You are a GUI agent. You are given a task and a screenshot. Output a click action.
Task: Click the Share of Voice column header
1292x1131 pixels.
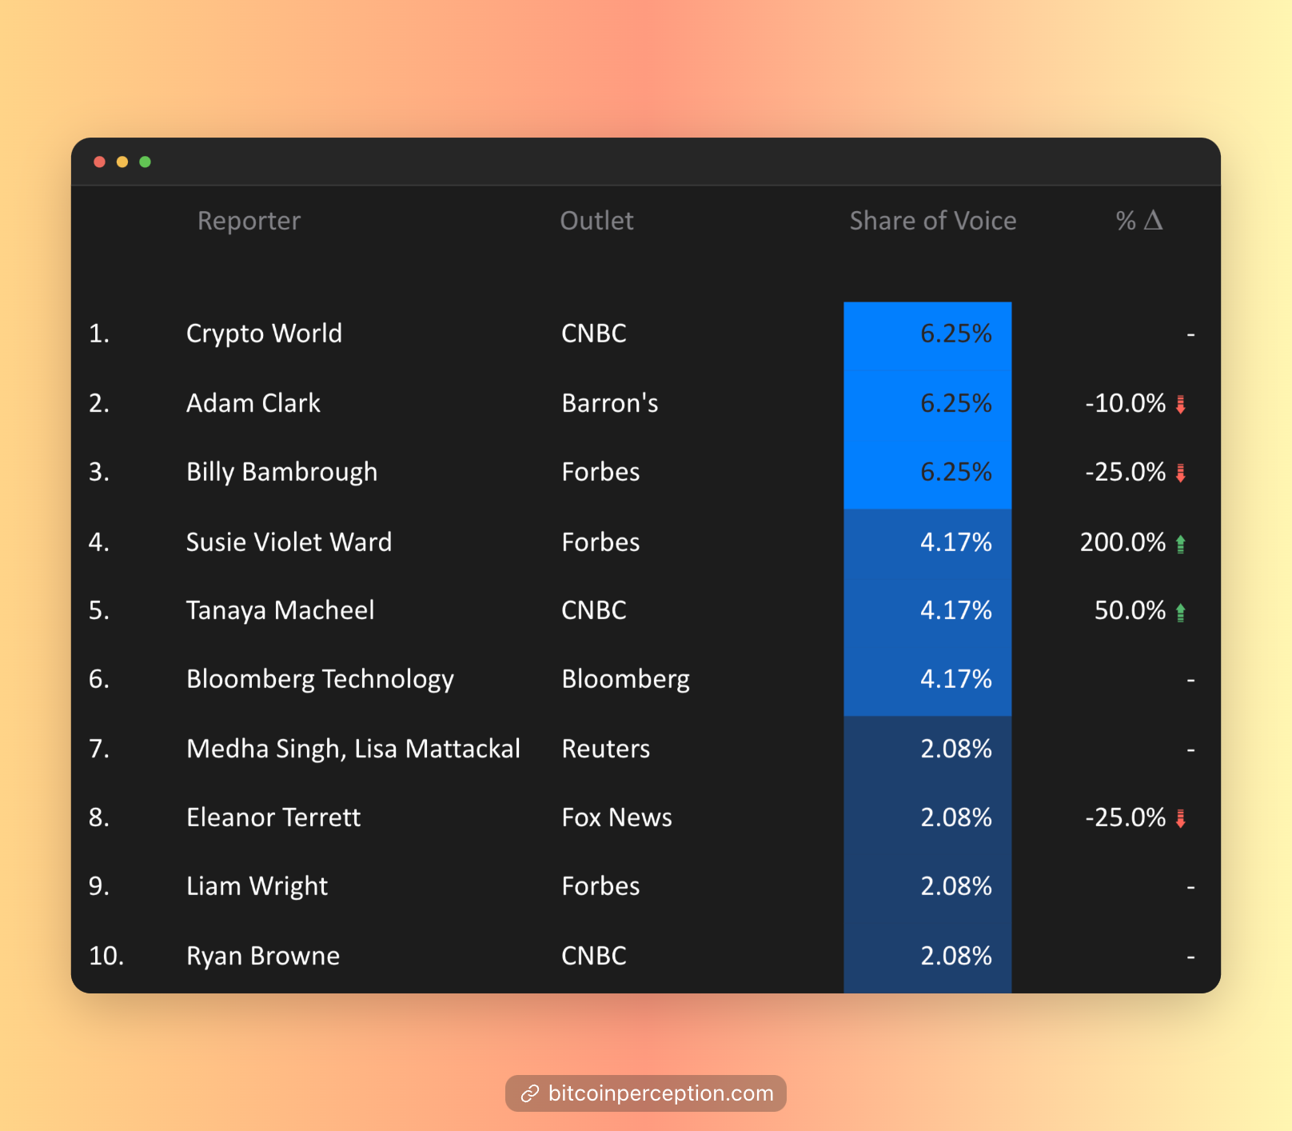932,221
